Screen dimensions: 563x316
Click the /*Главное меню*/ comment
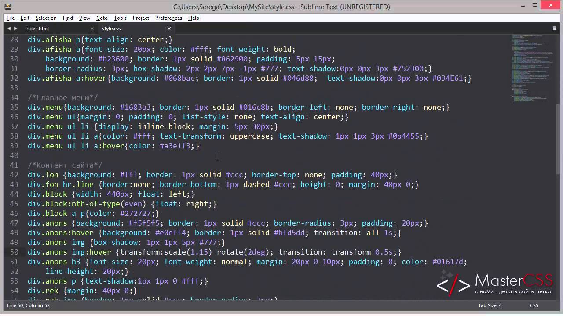(63, 97)
